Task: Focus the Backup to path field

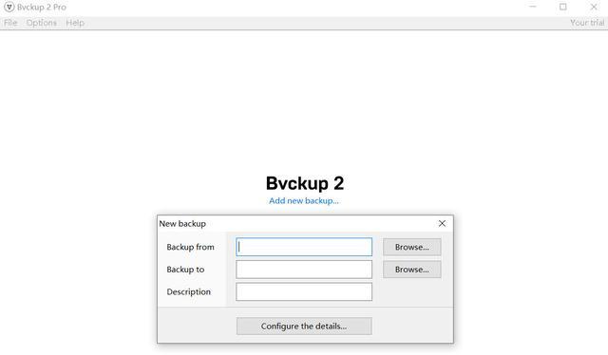Action: click(x=304, y=270)
